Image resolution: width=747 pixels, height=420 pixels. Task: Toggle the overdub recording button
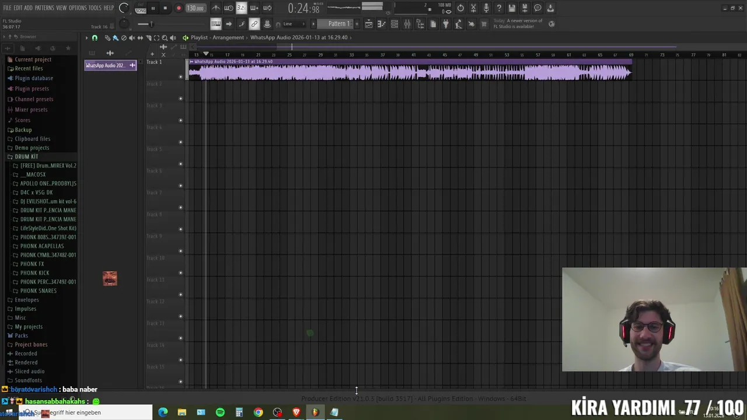coord(254,8)
